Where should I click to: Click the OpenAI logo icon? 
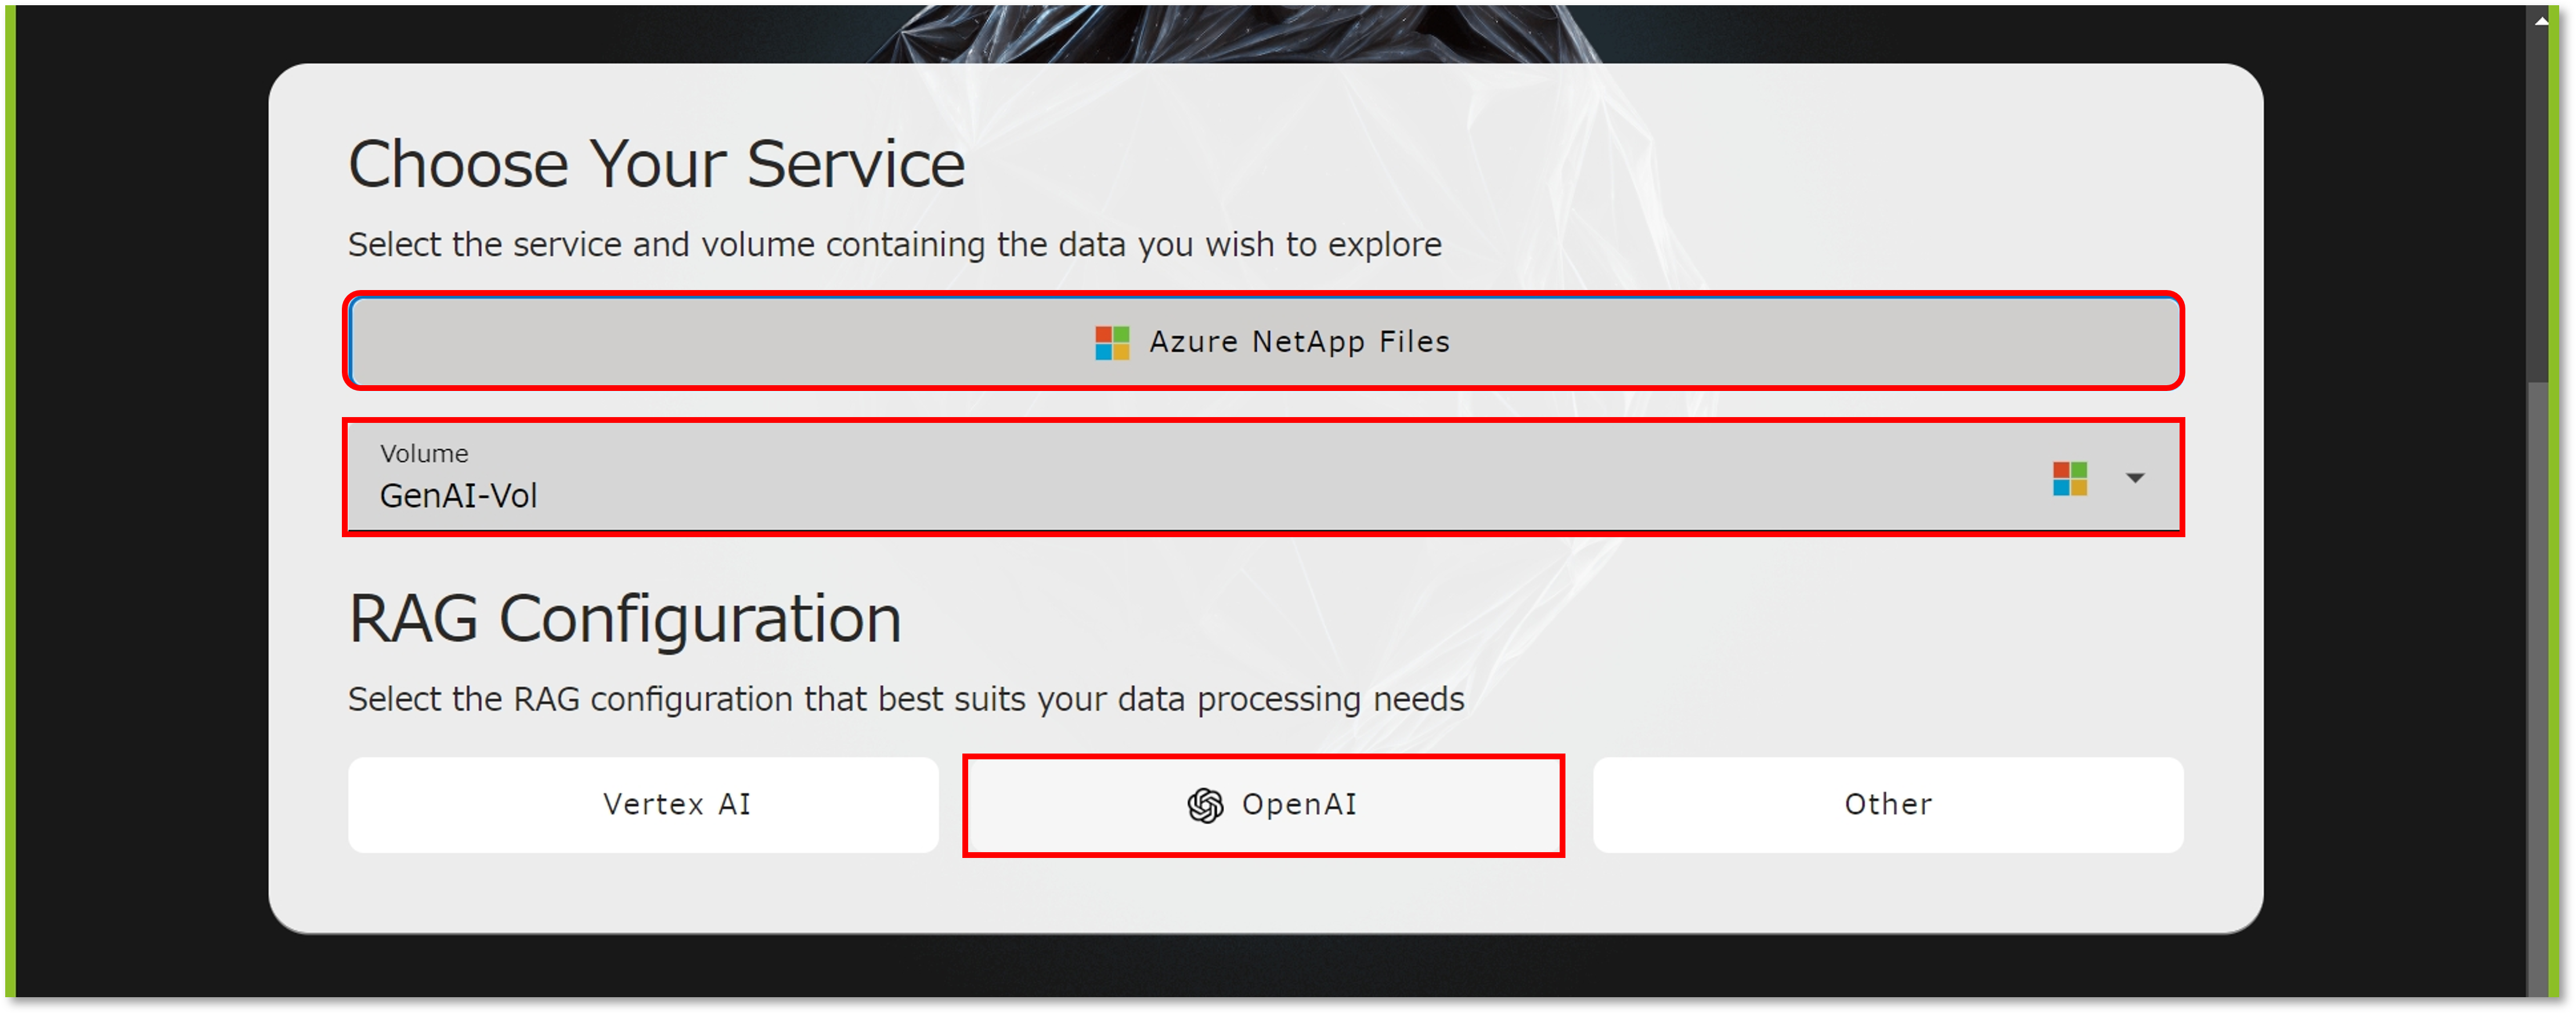pyautogui.click(x=1205, y=805)
